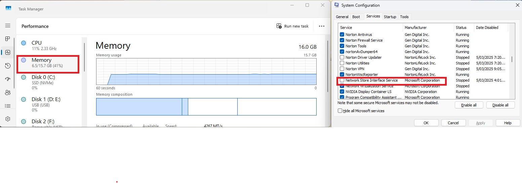522x183 pixels.
Task: Open the three-dots more options menu
Action: click(322, 26)
